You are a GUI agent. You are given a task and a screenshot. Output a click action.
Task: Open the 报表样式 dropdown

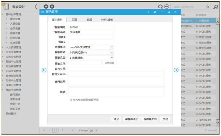(x=112, y=52)
